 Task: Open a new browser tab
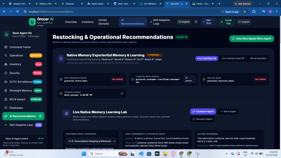coord(219,3)
